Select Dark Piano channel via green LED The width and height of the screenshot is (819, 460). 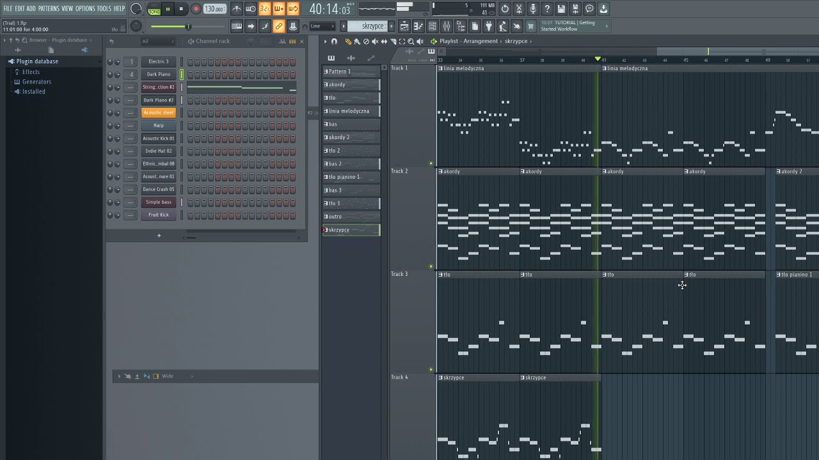pyautogui.click(x=182, y=75)
